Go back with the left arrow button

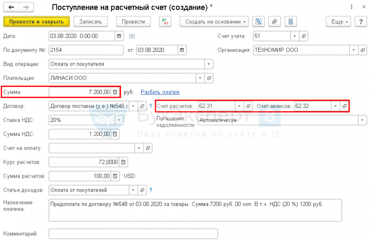coord(11,7)
